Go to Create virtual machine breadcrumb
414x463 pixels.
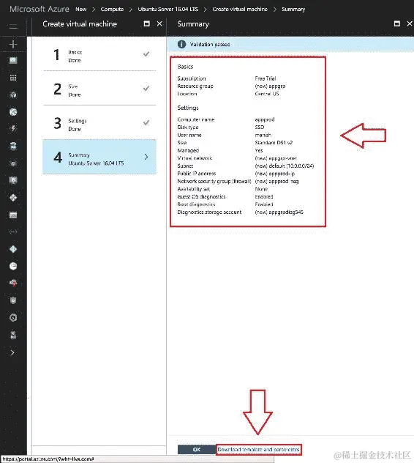pos(240,9)
